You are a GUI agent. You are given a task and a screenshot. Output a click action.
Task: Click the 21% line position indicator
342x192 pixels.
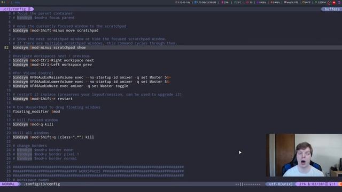point(317,184)
